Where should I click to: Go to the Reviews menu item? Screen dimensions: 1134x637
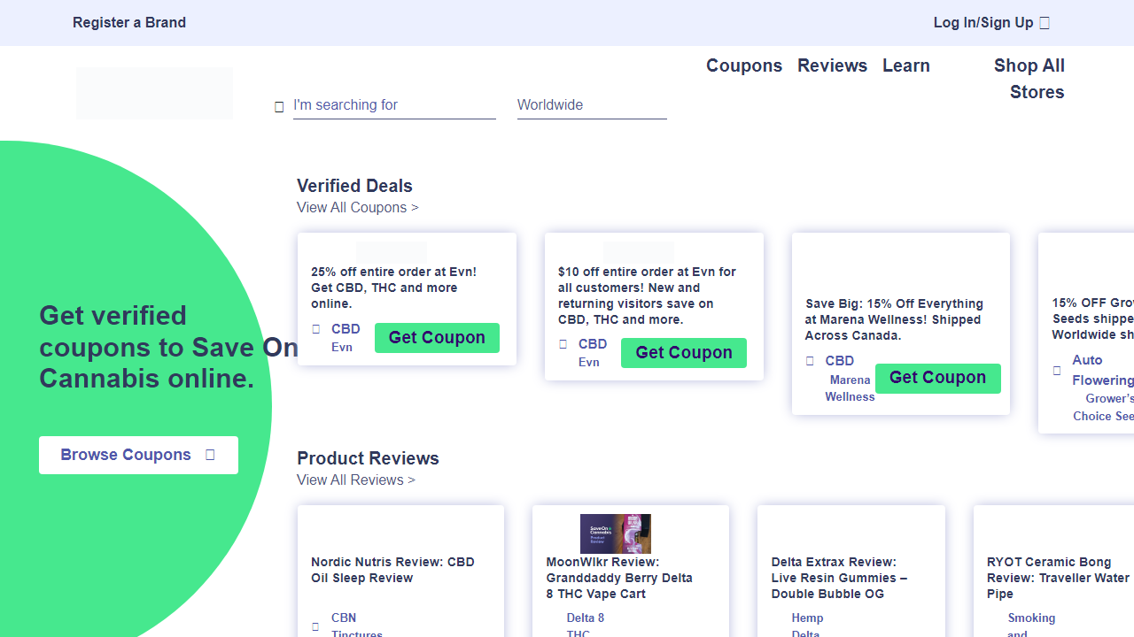(832, 65)
